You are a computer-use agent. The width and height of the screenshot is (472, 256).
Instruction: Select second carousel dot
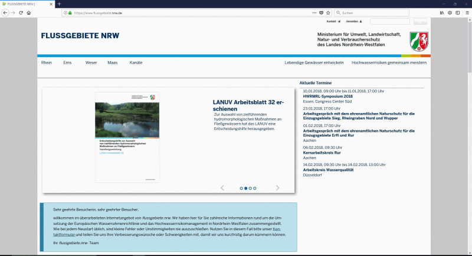click(245, 188)
